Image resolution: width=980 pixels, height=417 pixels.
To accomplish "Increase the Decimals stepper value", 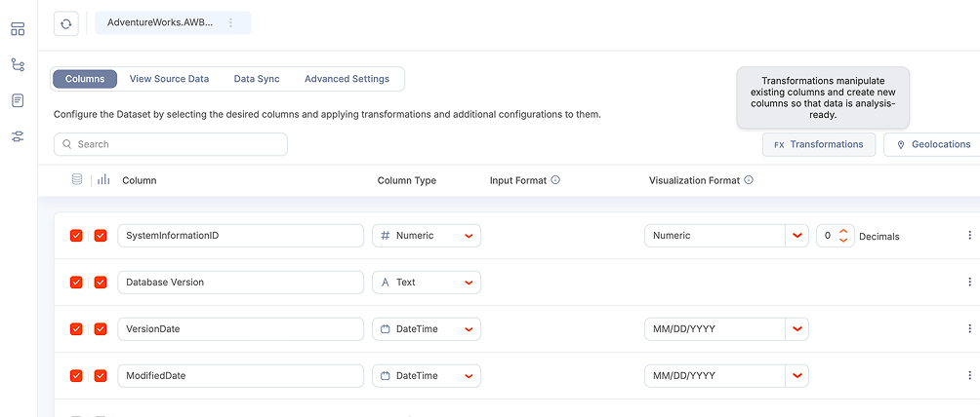I will pos(843,231).
